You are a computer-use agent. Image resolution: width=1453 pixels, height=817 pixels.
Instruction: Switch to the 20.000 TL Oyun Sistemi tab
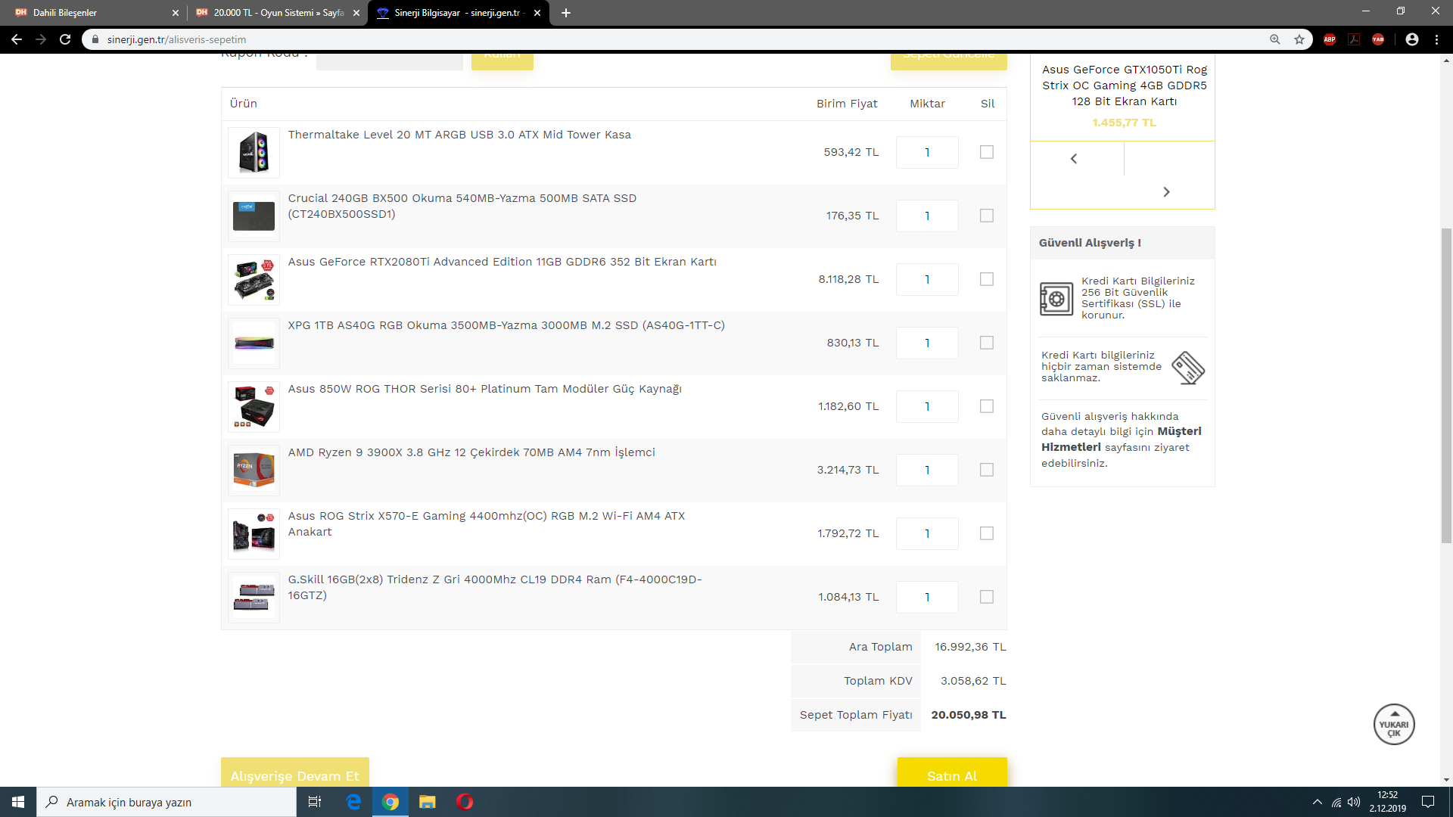point(276,13)
